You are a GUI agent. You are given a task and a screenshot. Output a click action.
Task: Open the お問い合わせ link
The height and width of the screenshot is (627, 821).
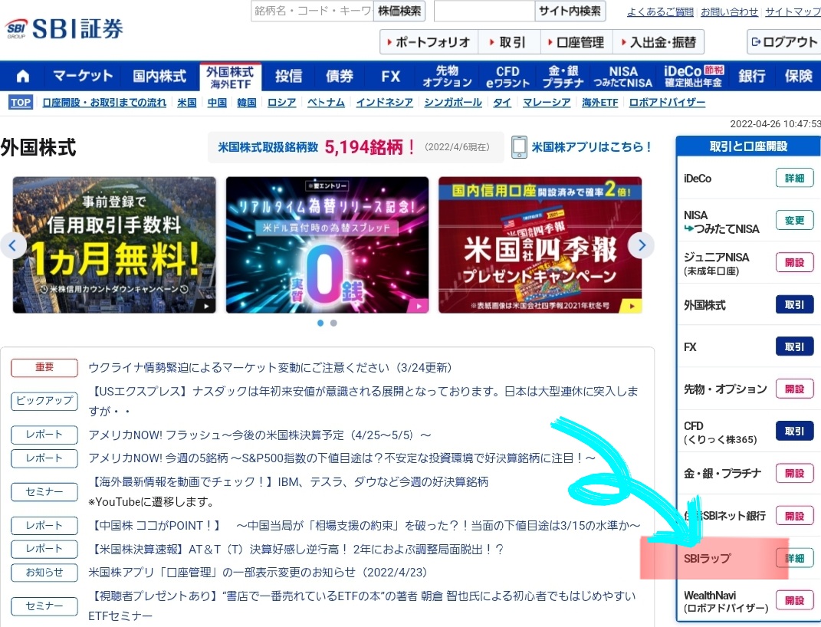click(729, 11)
